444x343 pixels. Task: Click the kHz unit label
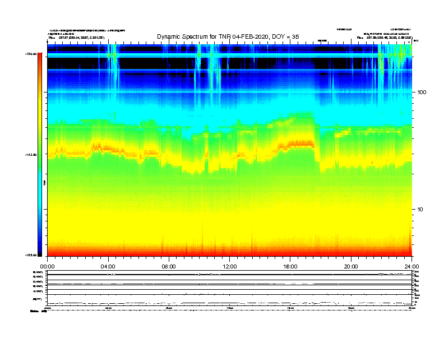click(416, 41)
